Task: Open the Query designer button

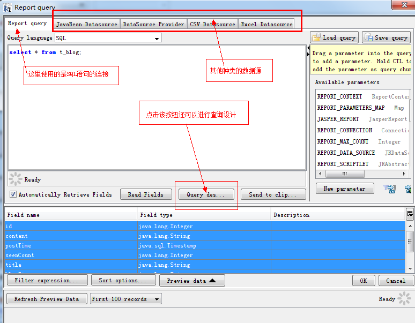Action: click(206, 194)
